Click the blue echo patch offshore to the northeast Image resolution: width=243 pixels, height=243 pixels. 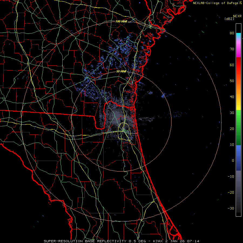coord(163,96)
